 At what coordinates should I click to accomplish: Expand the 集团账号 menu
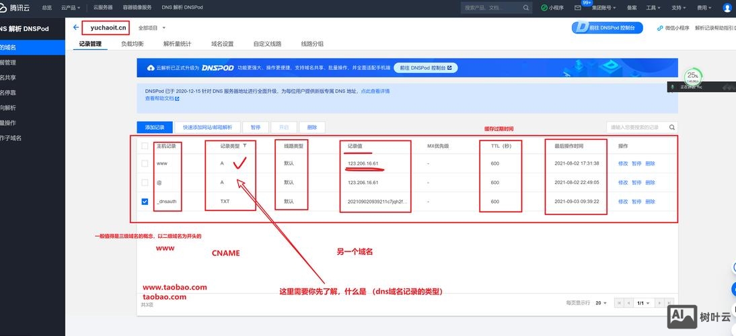coord(603,7)
